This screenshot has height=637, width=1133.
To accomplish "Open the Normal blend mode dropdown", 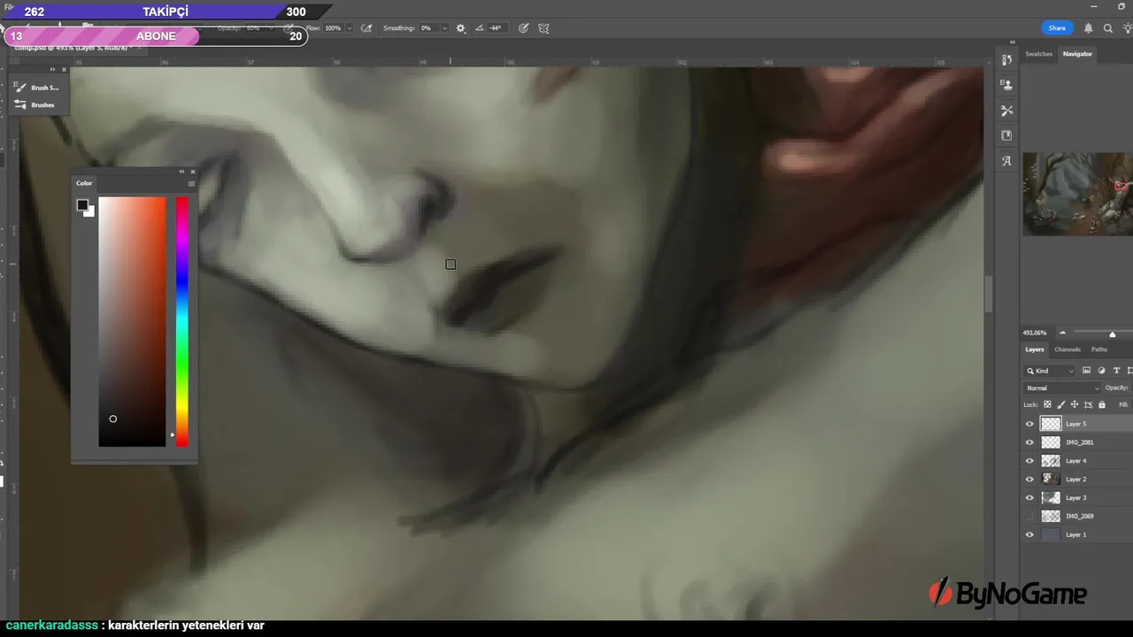I will click(1062, 388).
